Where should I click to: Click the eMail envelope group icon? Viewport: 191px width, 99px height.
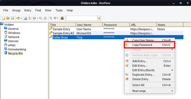point(6,45)
